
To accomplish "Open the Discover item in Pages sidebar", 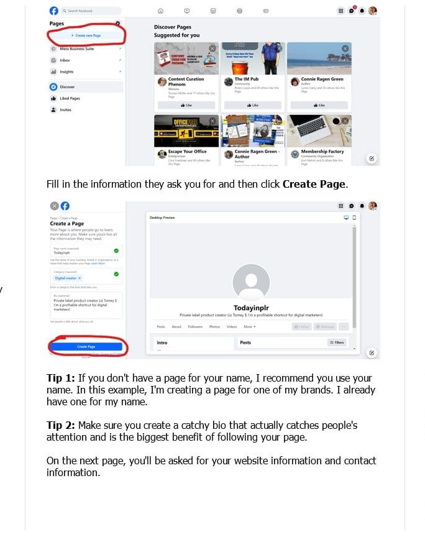I will 86,86.
